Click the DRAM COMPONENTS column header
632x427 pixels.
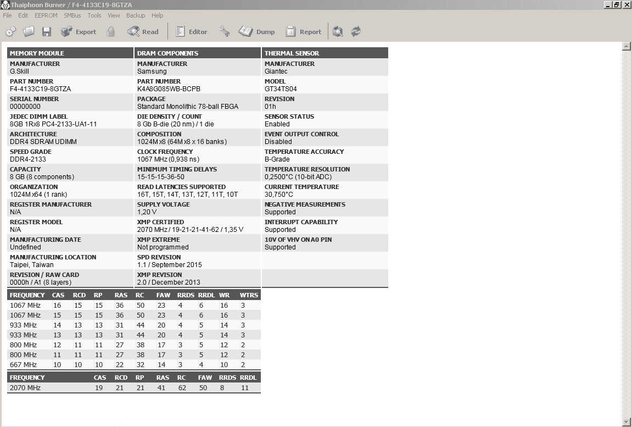pos(198,53)
